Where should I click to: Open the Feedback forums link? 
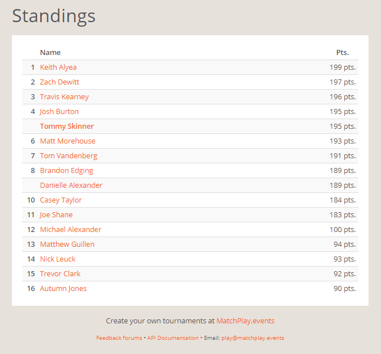click(119, 338)
